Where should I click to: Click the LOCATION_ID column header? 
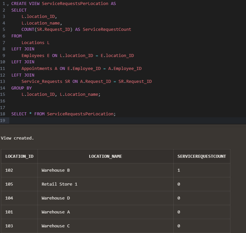[19, 156]
